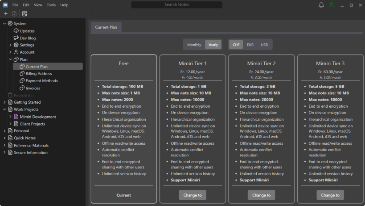The image size is (365, 206).
Task: Create a new note with plus icon
Action: pos(6,14)
